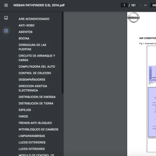Select the document outline view icon
This screenshot has width=156, height=156.
(6, 31)
